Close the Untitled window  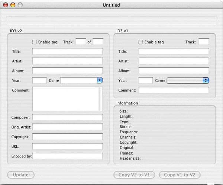(x=6, y=5)
